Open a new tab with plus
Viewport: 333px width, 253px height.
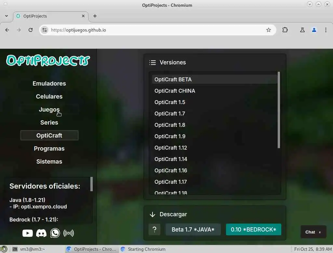click(x=95, y=16)
